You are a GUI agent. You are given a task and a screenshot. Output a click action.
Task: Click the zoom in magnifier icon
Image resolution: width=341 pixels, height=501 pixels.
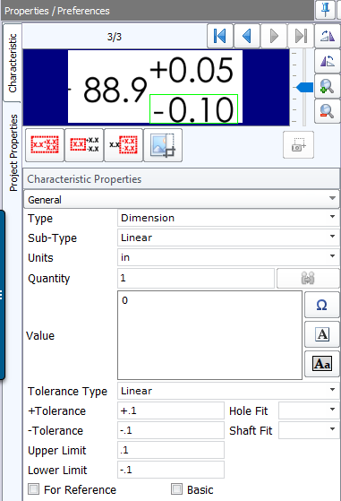[328, 86]
